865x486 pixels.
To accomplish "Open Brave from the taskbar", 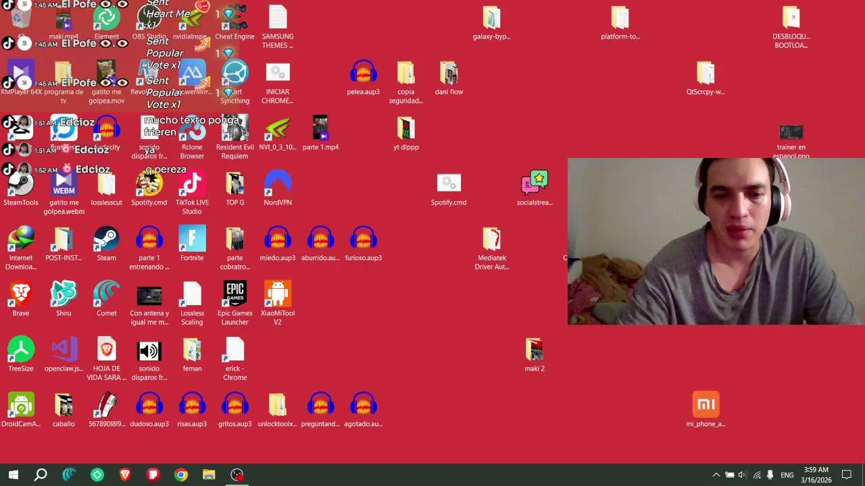I will (125, 475).
